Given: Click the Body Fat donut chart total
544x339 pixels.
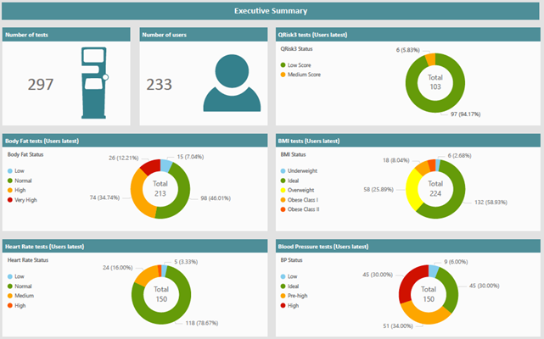Looking at the screenshot, I should coord(160,188).
